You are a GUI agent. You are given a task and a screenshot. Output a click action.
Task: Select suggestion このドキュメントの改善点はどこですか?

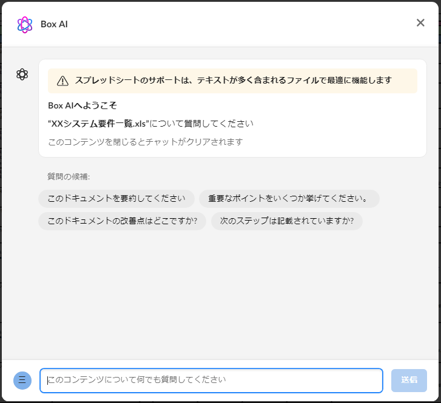123,221
